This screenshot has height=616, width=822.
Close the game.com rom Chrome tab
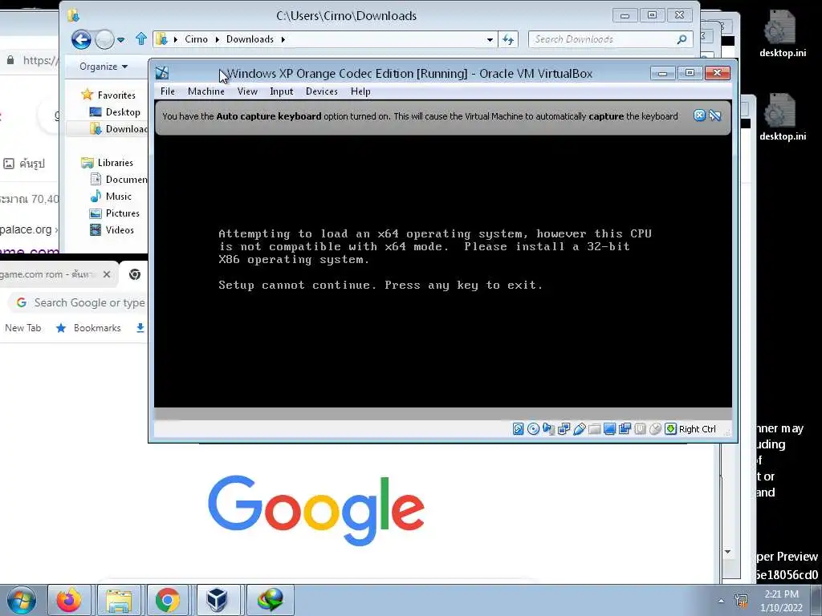(x=107, y=274)
